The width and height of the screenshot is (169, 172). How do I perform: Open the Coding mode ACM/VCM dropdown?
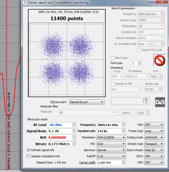pyautogui.click(x=154, y=137)
